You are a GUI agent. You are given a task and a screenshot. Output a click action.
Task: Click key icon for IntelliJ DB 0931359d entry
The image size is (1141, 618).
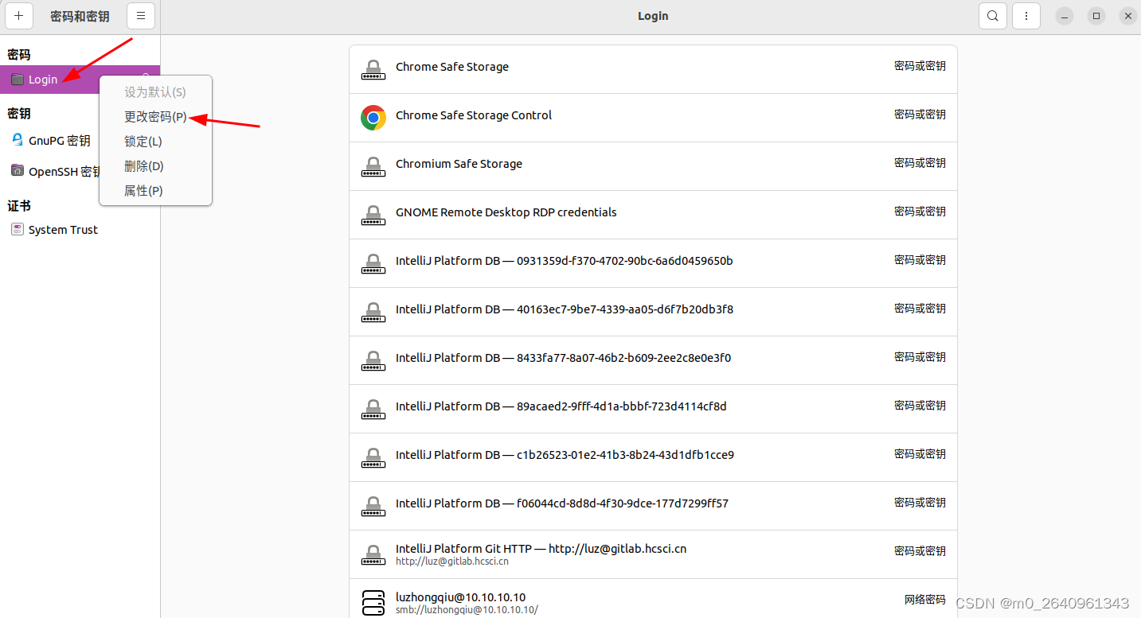[x=373, y=263]
